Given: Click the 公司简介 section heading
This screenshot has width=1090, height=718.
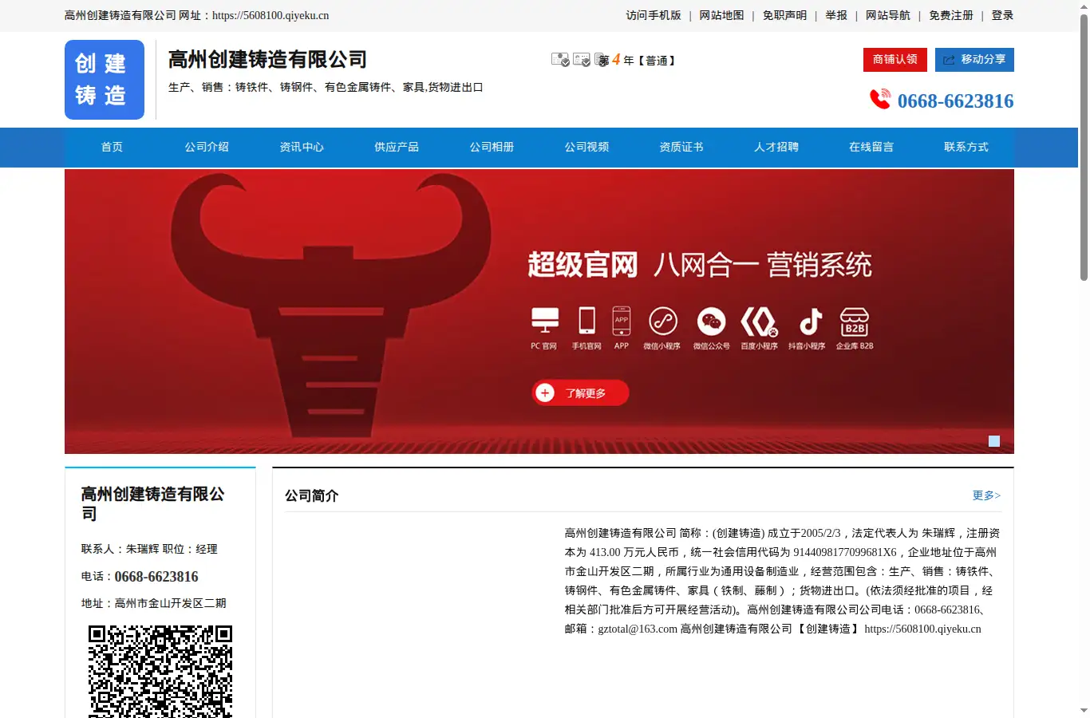Looking at the screenshot, I should [x=312, y=495].
